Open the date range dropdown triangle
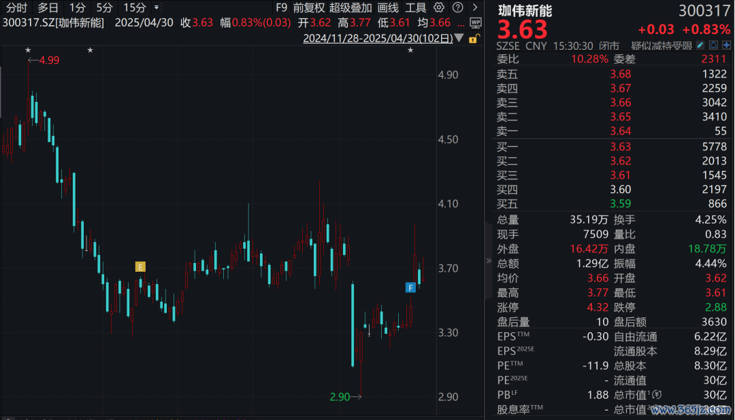The height and width of the screenshot is (420, 735). (x=459, y=38)
